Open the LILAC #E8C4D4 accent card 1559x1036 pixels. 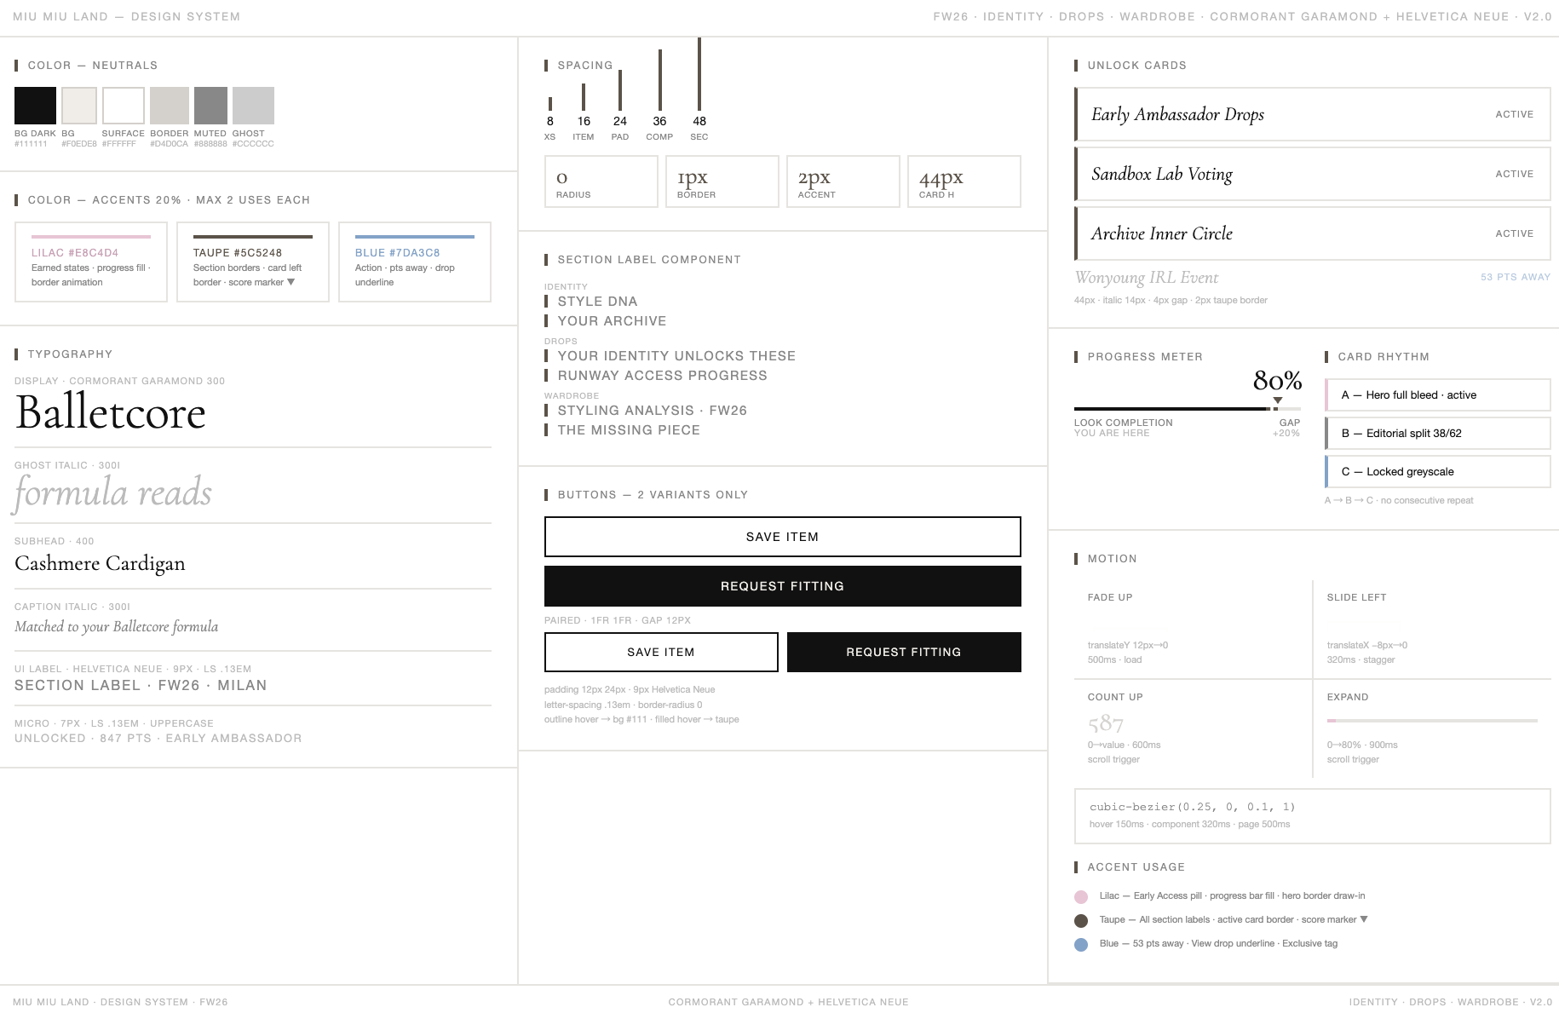point(91,262)
